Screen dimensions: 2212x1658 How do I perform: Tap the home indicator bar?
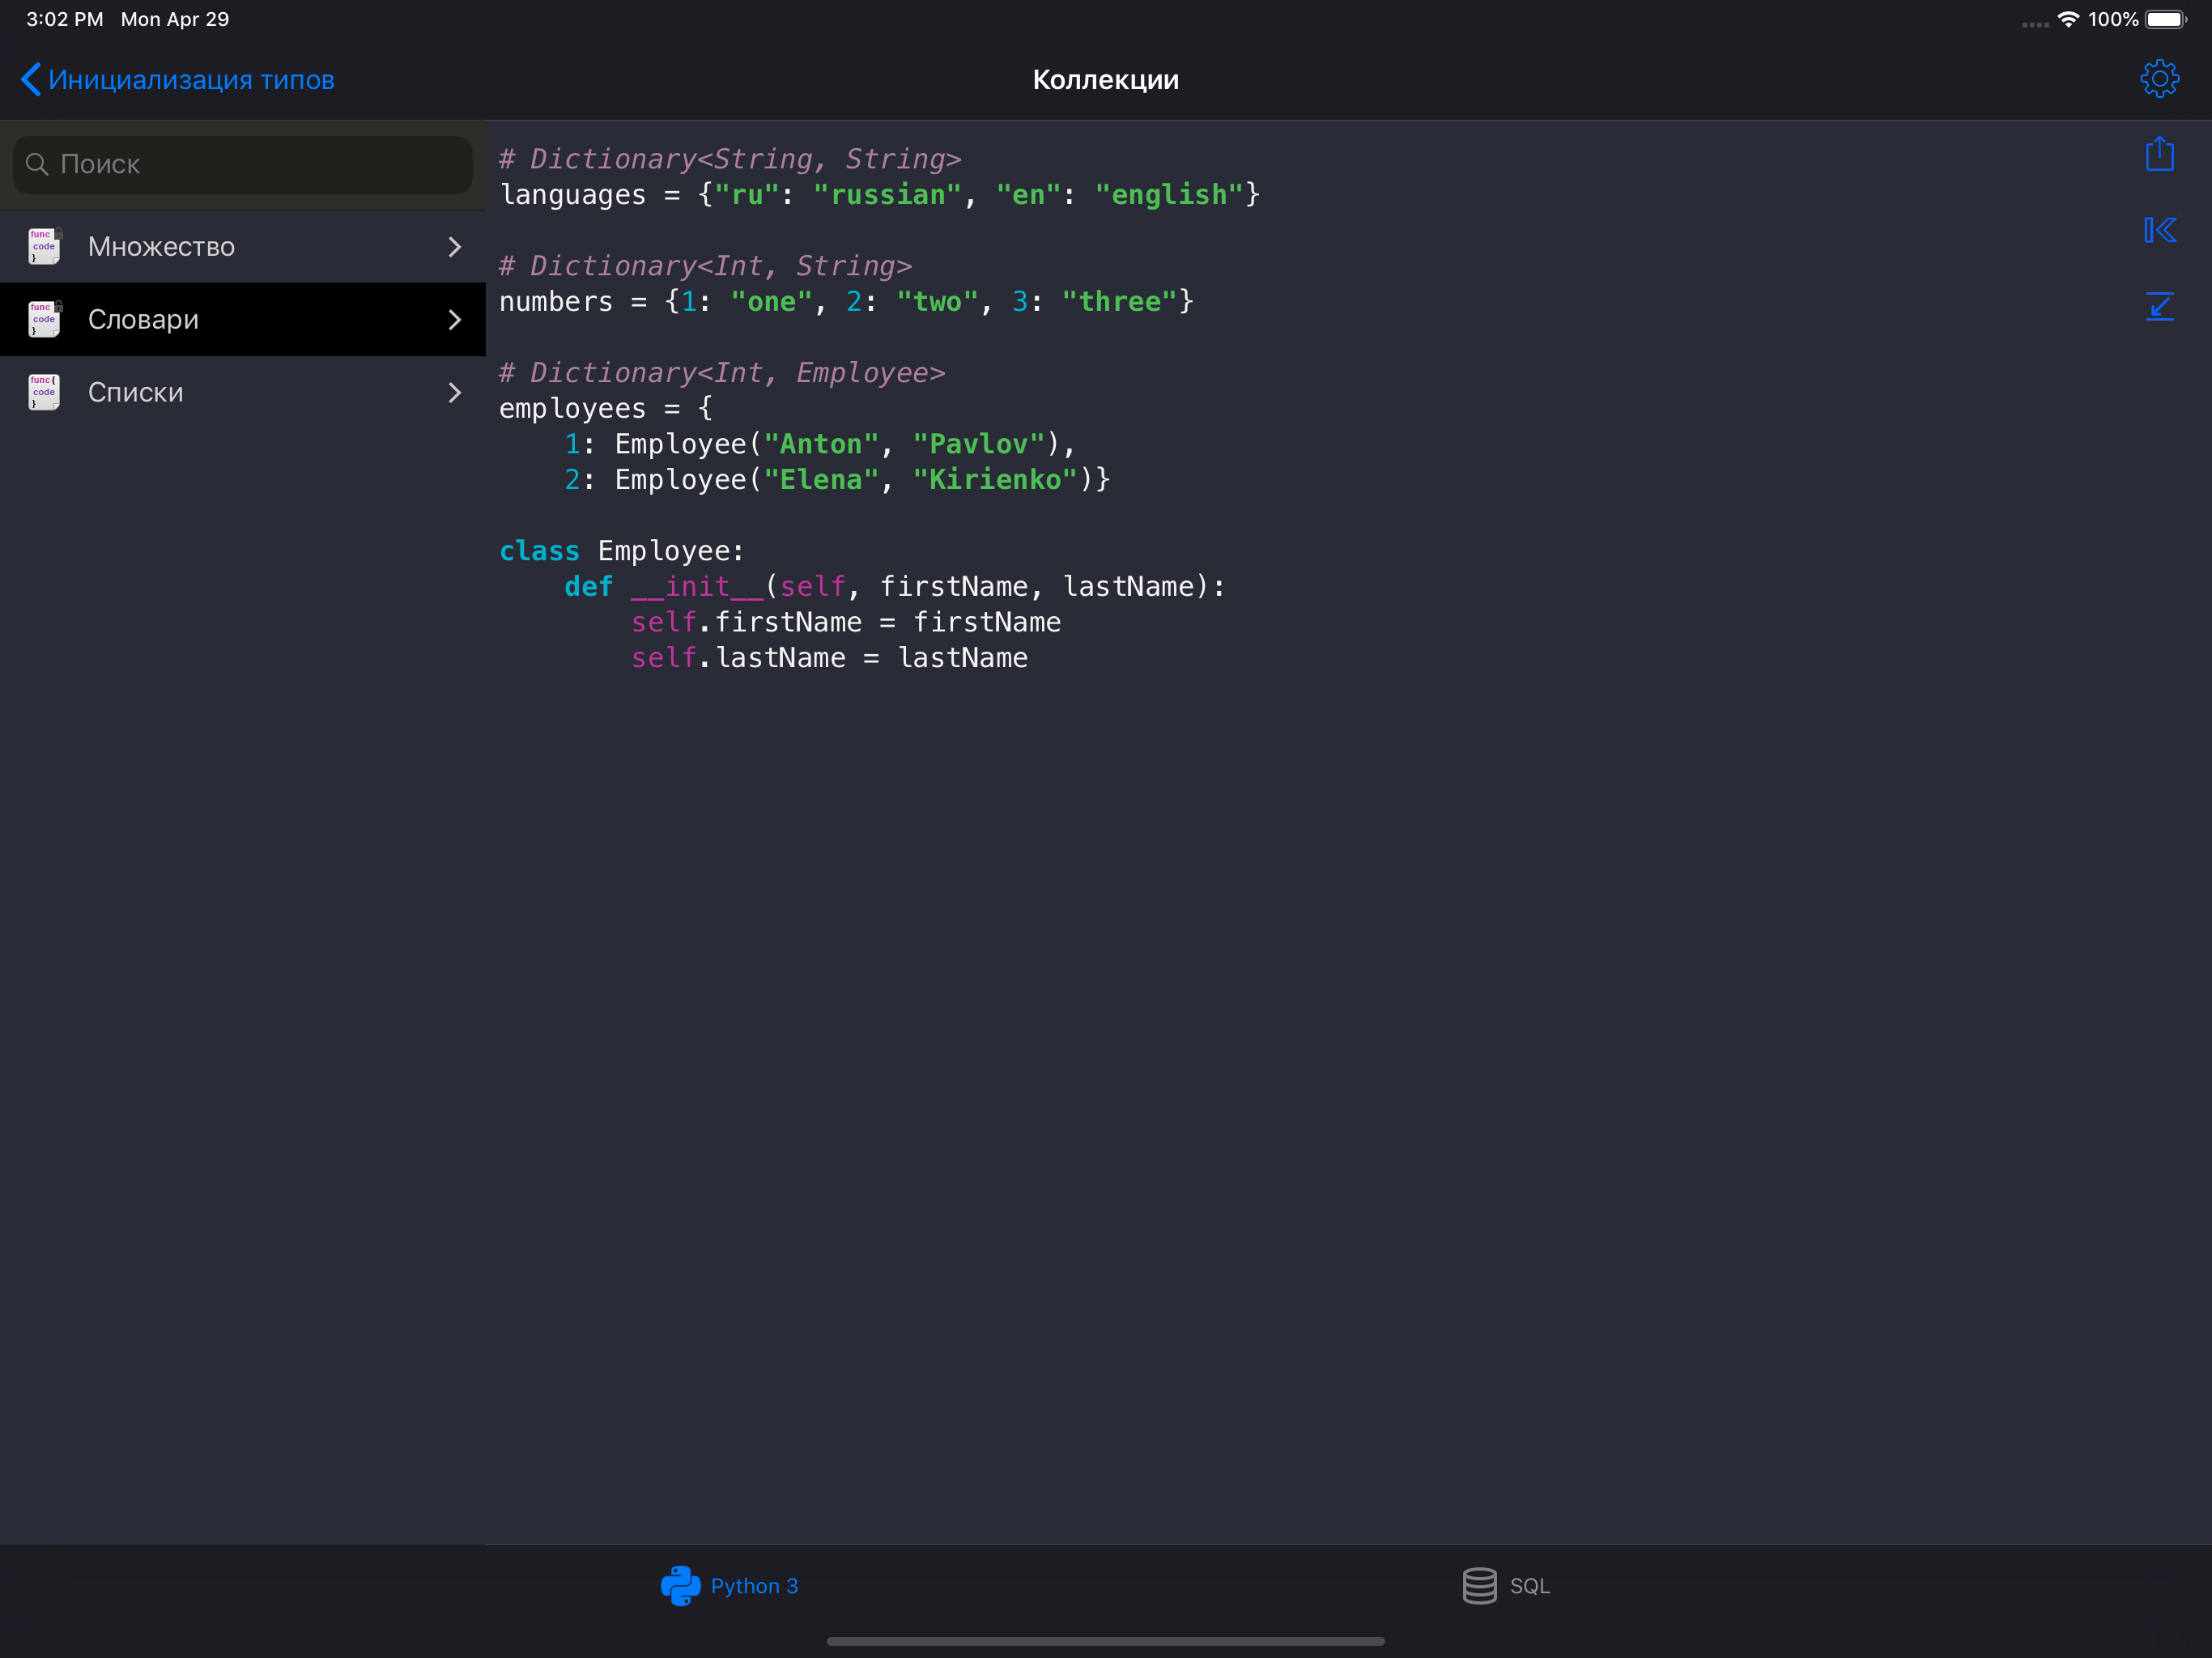[x=1105, y=1641]
